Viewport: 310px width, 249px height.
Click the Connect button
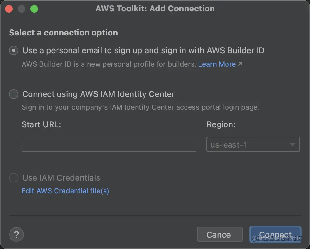275,234
